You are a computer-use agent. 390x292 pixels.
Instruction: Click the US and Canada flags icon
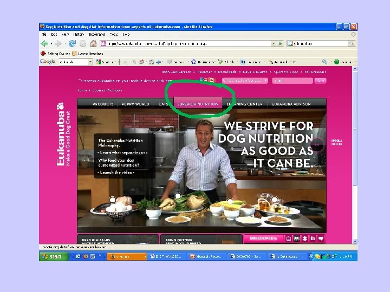207,80
